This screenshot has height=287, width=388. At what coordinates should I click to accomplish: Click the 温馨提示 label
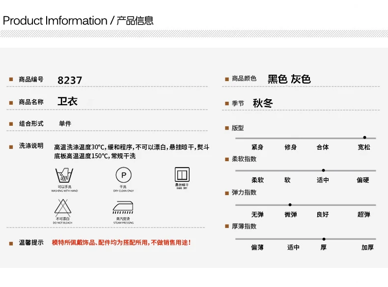[x=31, y=242]
